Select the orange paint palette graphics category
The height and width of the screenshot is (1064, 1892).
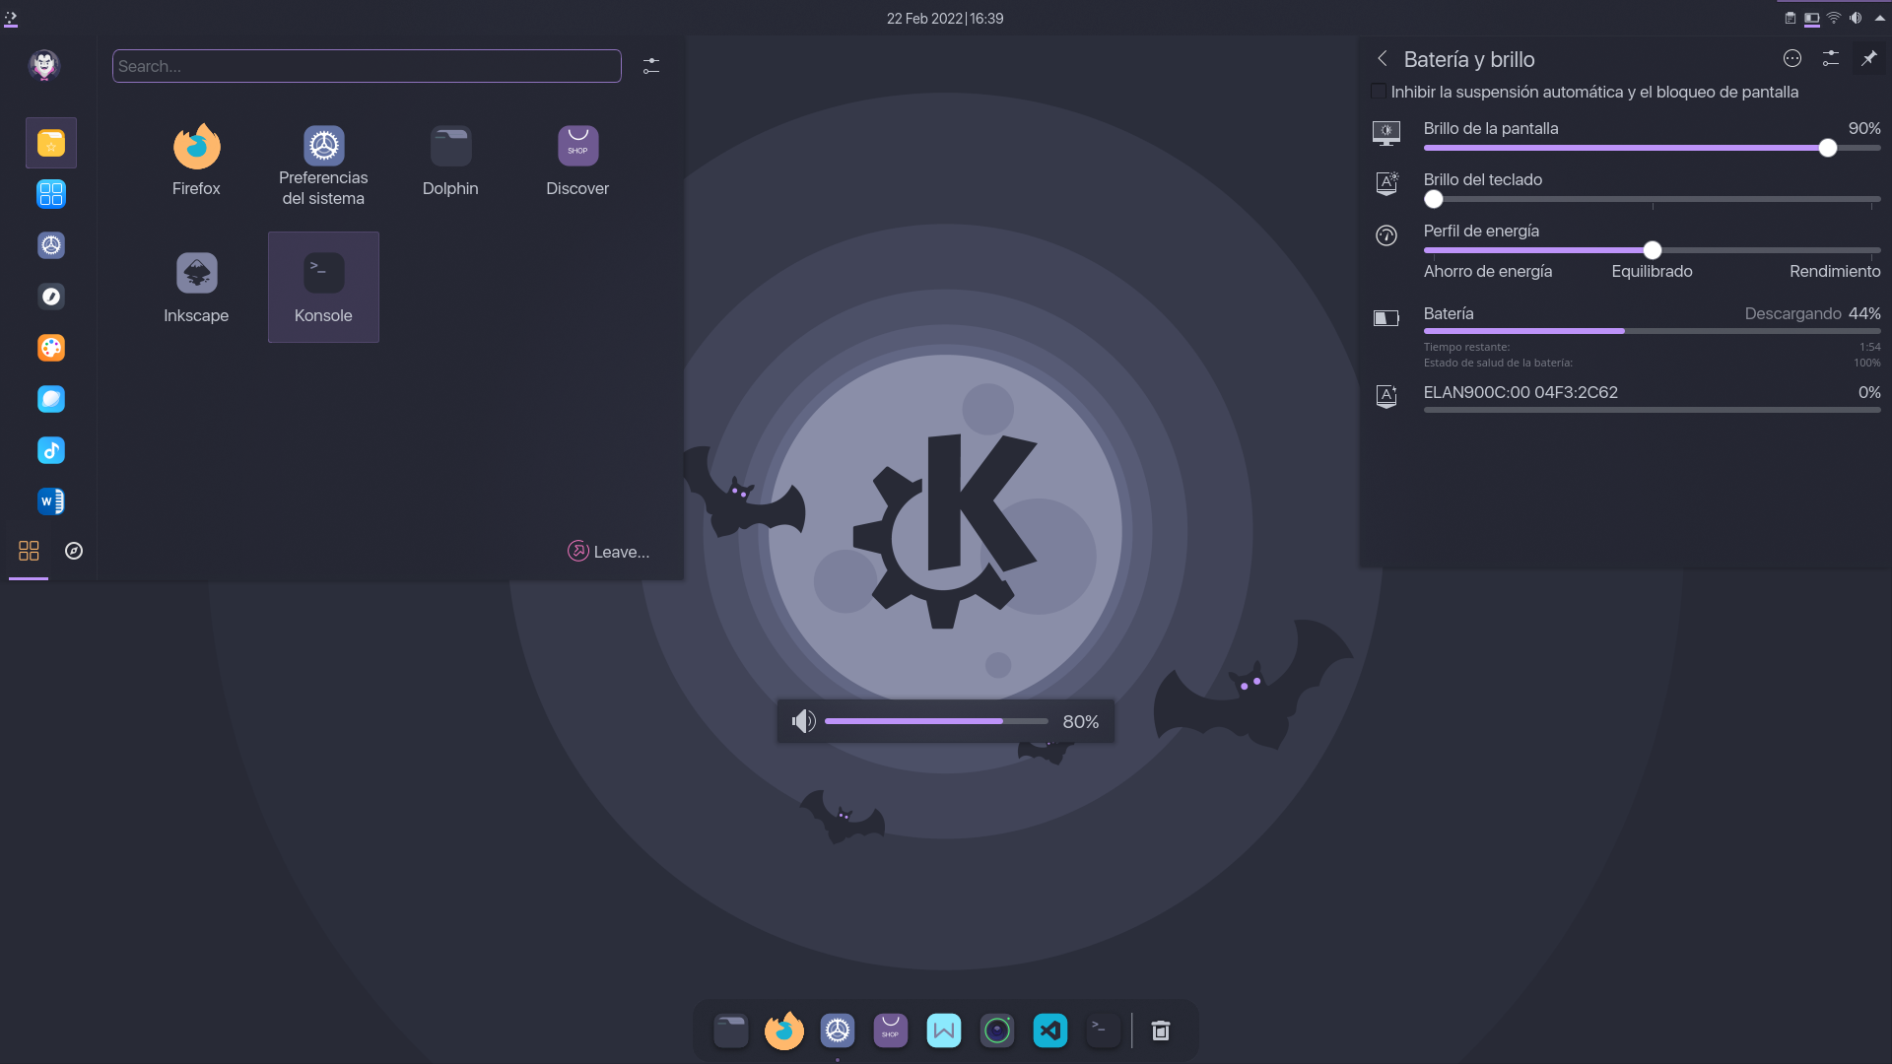[51, 348]
